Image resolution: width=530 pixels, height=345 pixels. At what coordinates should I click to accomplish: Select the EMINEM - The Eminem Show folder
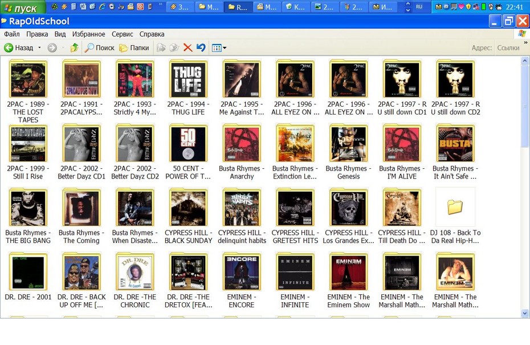click(348, 281)
